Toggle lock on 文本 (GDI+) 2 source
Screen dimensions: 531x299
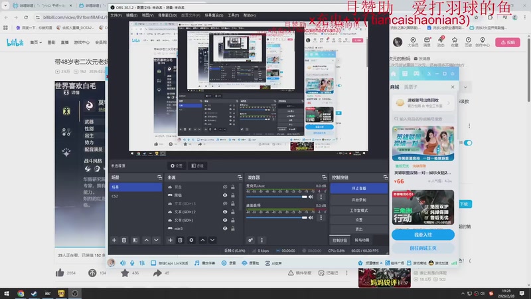[x=233, y=212]
